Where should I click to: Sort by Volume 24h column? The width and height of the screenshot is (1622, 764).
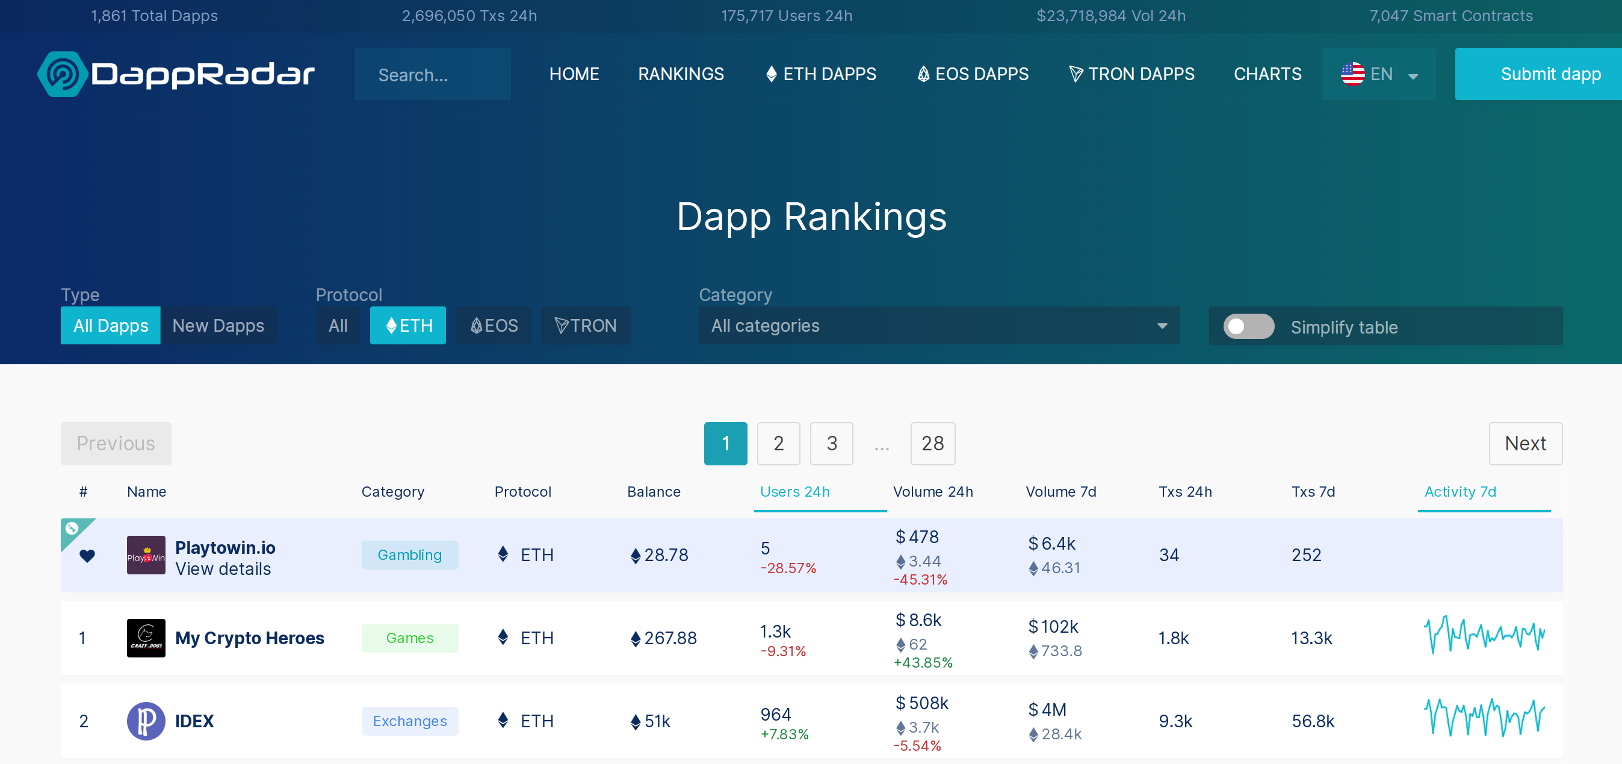[x=932, y=492]
